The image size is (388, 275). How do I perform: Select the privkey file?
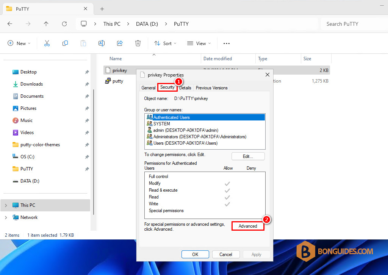tap(119, 70)
